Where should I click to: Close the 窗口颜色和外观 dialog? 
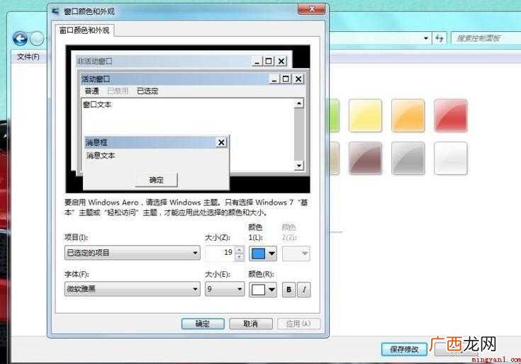[311, 9]
